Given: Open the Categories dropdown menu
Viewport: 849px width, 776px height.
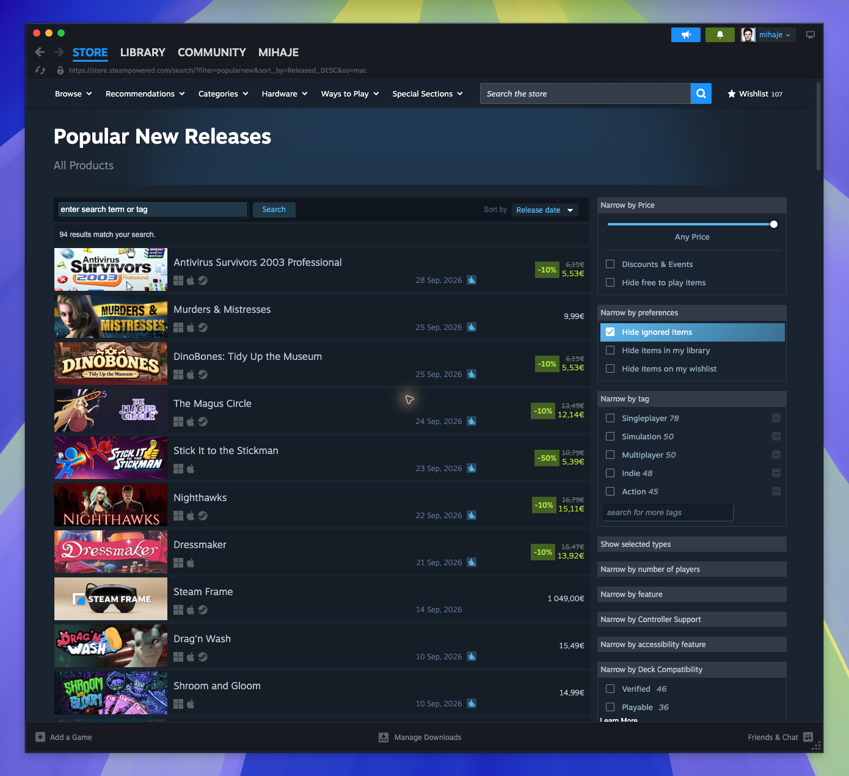Looking at the screenshot, I should point(224,93).
